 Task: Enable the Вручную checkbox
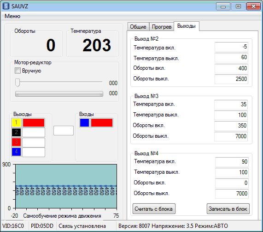18,71
